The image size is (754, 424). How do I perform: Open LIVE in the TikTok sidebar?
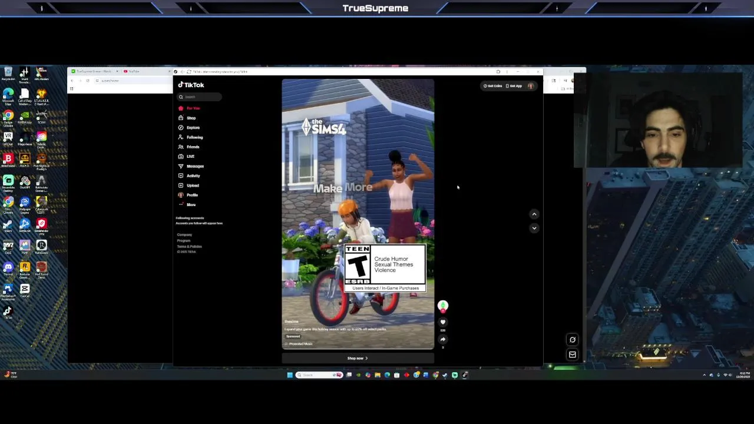[x=187, y=157]
